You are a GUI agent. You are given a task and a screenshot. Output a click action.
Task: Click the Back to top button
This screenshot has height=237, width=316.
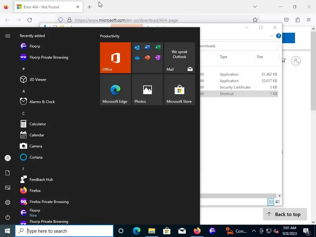(x=285, y=214)
